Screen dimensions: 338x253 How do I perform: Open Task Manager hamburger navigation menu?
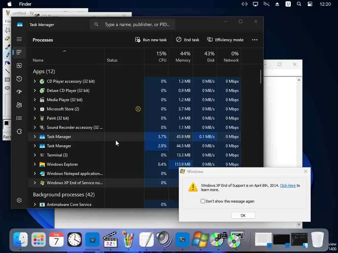(19, 39)
